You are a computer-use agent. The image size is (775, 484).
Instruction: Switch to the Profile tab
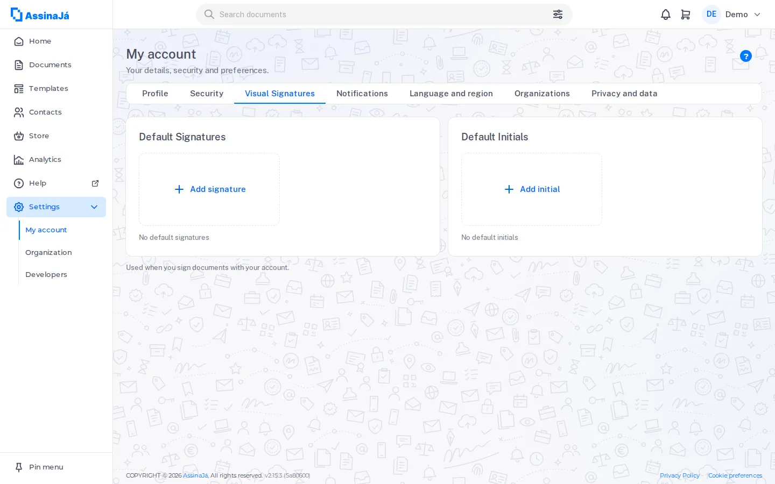tap(155, 94)
